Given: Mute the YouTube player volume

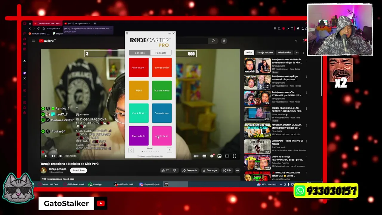Looking at the screenshot, I should [61, 156].
